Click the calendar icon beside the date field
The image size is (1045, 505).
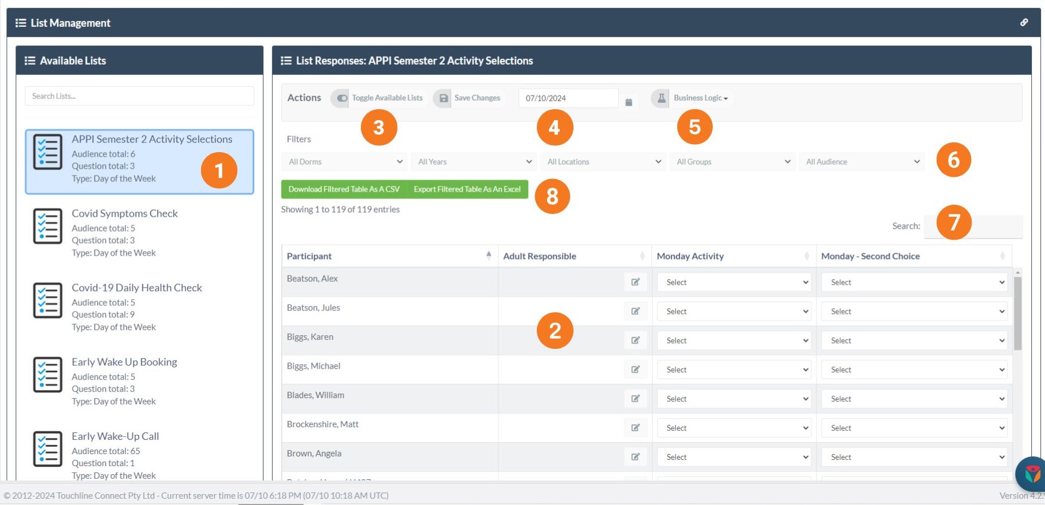628,102
